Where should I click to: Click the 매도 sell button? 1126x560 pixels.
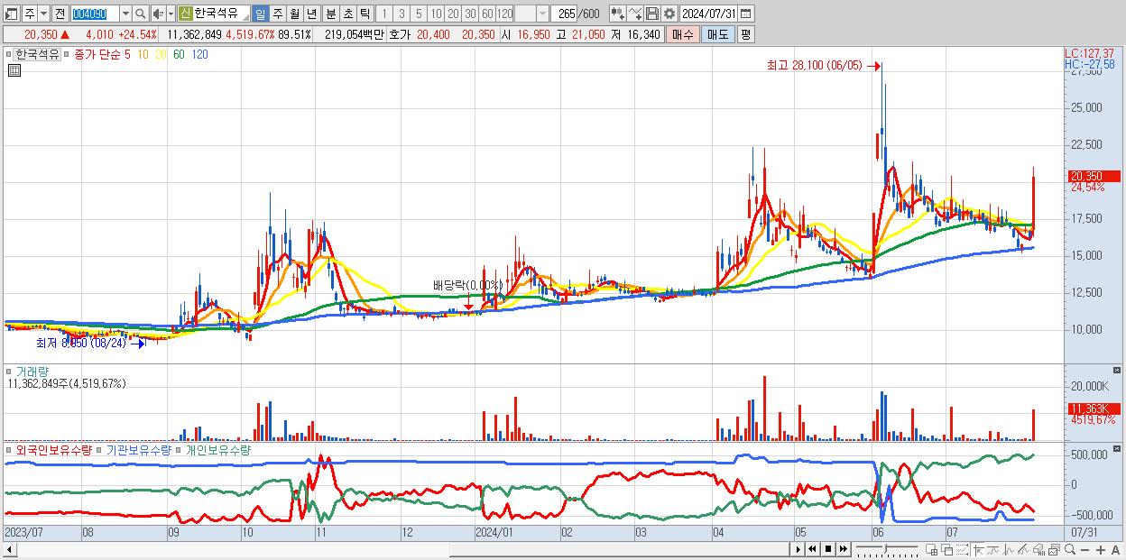point(717,34)
